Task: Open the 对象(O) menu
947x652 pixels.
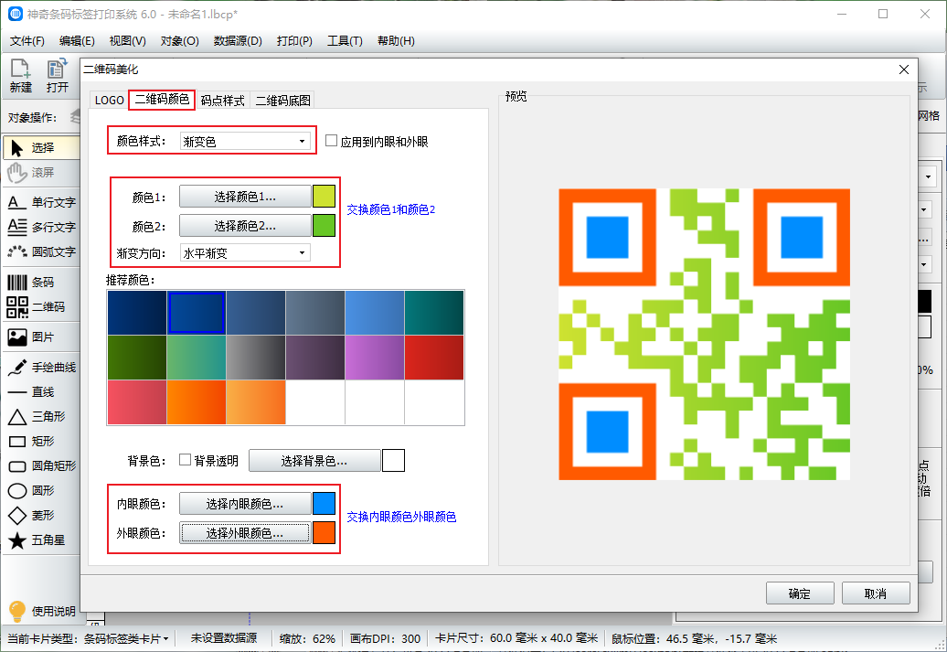Action: click(179, 41)
